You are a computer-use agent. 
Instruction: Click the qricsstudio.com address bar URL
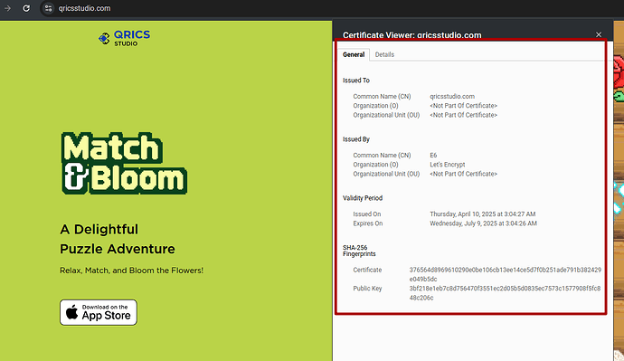pyautogui.click(x=84, y=8)
